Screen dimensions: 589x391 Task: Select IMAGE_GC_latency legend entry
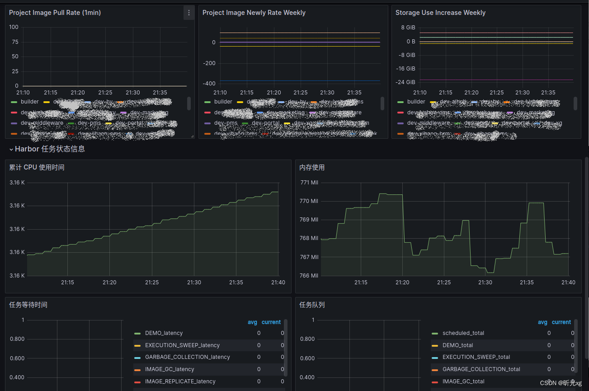coord(170,369)
